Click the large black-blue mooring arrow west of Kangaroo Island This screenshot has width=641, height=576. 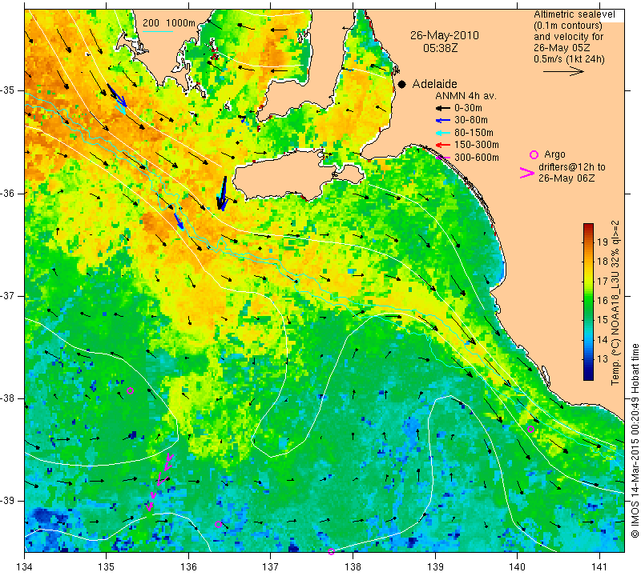tap(222, 194)
